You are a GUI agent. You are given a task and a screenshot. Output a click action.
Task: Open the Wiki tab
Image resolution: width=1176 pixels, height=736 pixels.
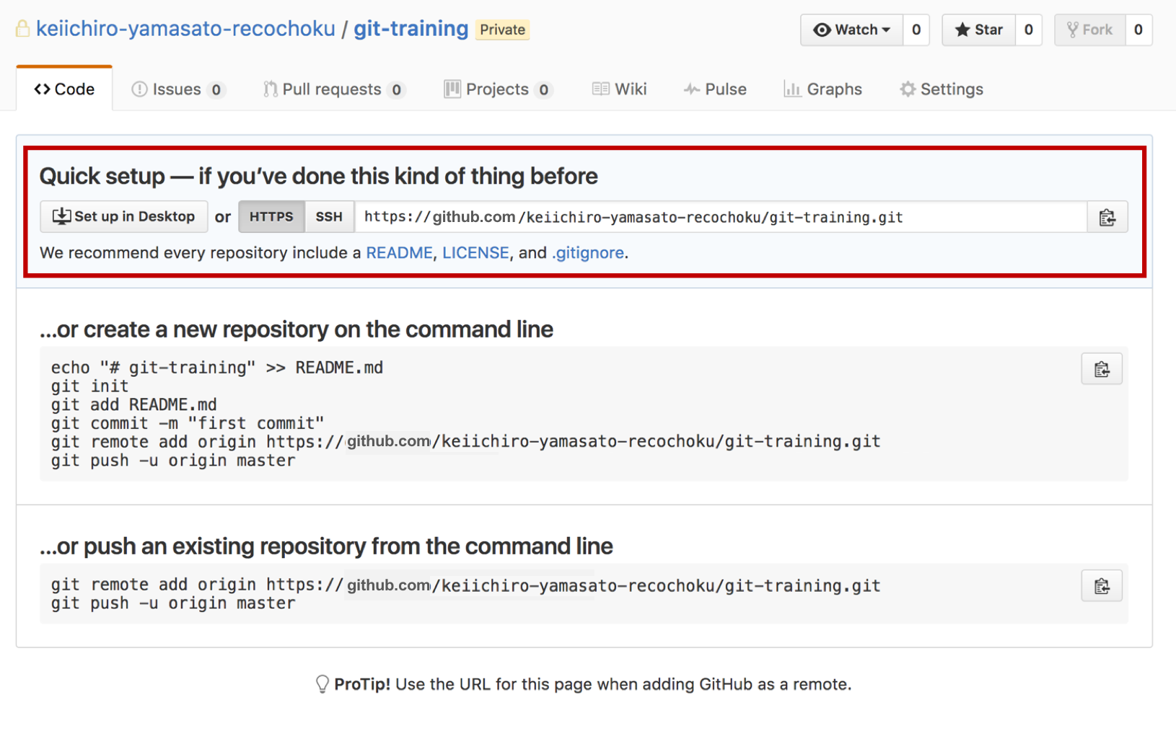[620, 89]
